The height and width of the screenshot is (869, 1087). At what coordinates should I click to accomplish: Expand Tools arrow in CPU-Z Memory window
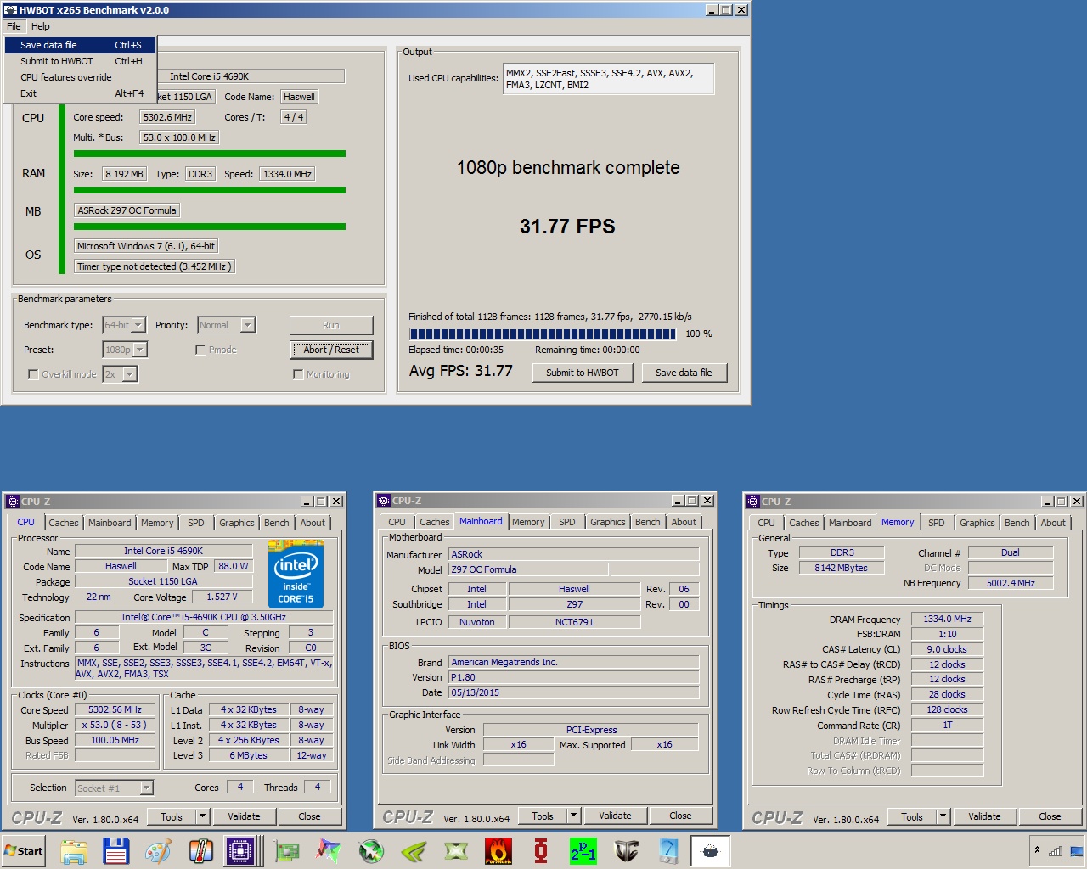(943, 816)
